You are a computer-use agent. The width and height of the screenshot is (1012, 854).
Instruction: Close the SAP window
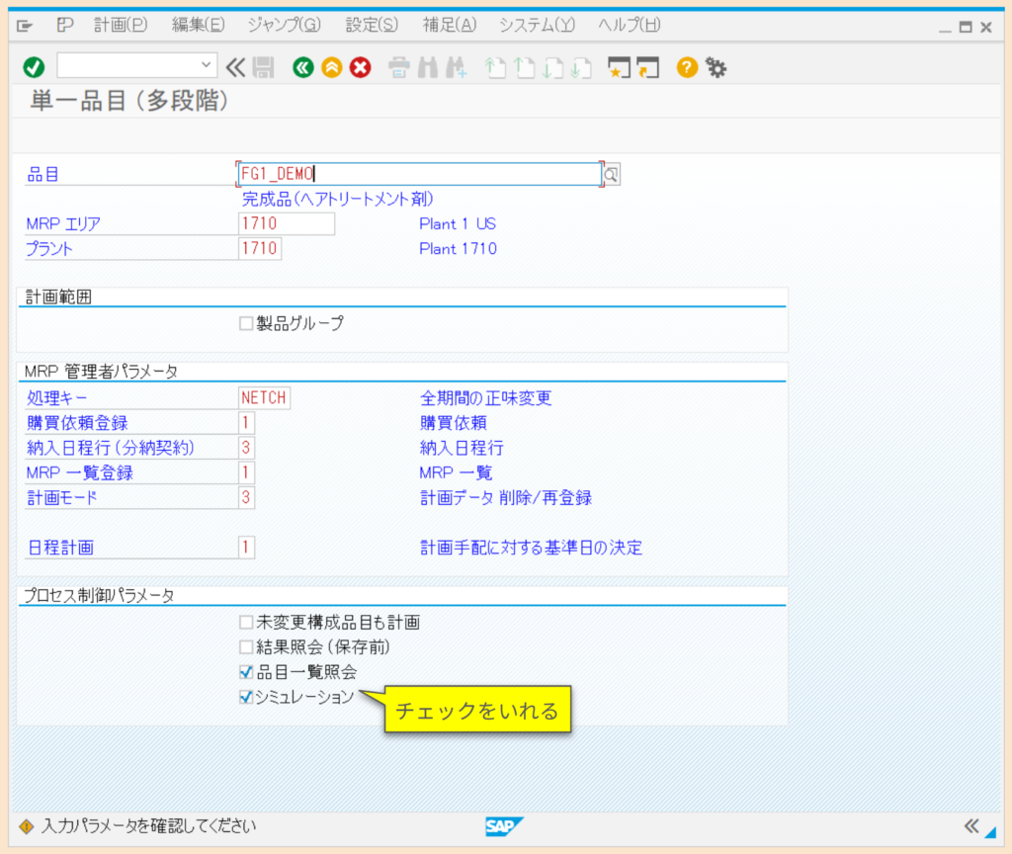click(x=986, y=27)
